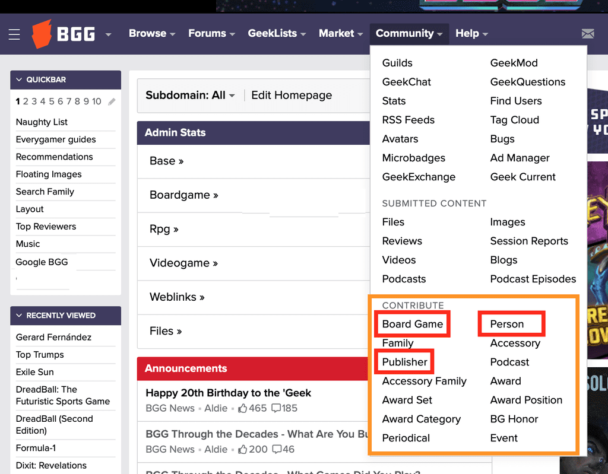
Task: Select Accessory Family under Contribute
Action: coord(424,381)
